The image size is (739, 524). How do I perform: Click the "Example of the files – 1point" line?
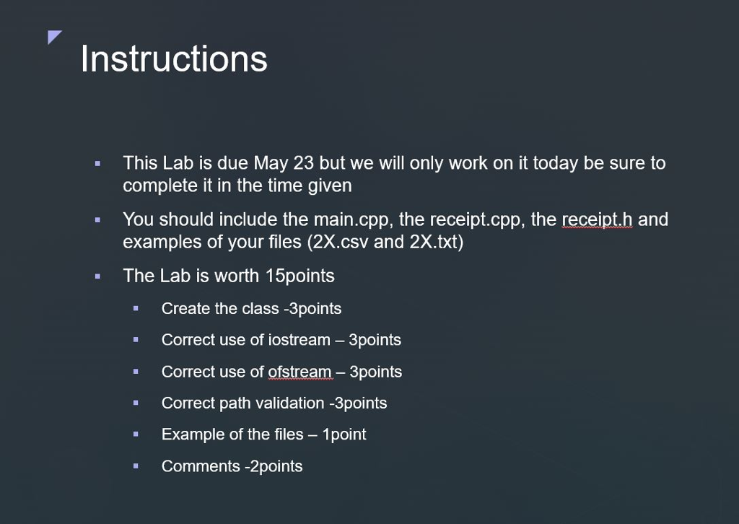point(263,435)
